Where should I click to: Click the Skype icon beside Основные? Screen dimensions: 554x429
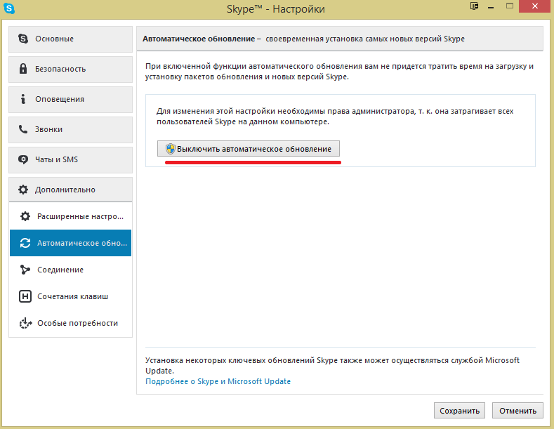coord(23,39)
